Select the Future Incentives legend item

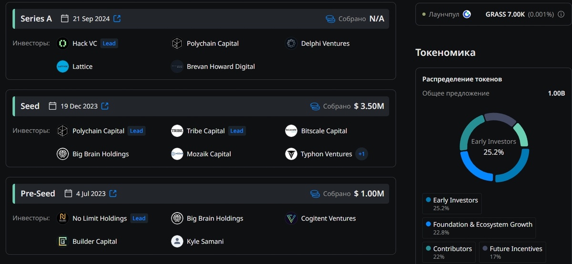pos(512,252)
